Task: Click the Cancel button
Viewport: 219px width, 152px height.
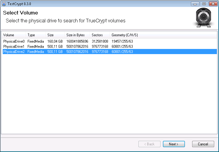Action: [x=203, y=144]
